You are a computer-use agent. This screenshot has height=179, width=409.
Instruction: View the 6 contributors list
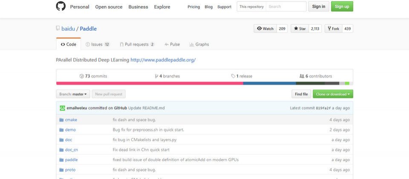[x=316, y=76]
